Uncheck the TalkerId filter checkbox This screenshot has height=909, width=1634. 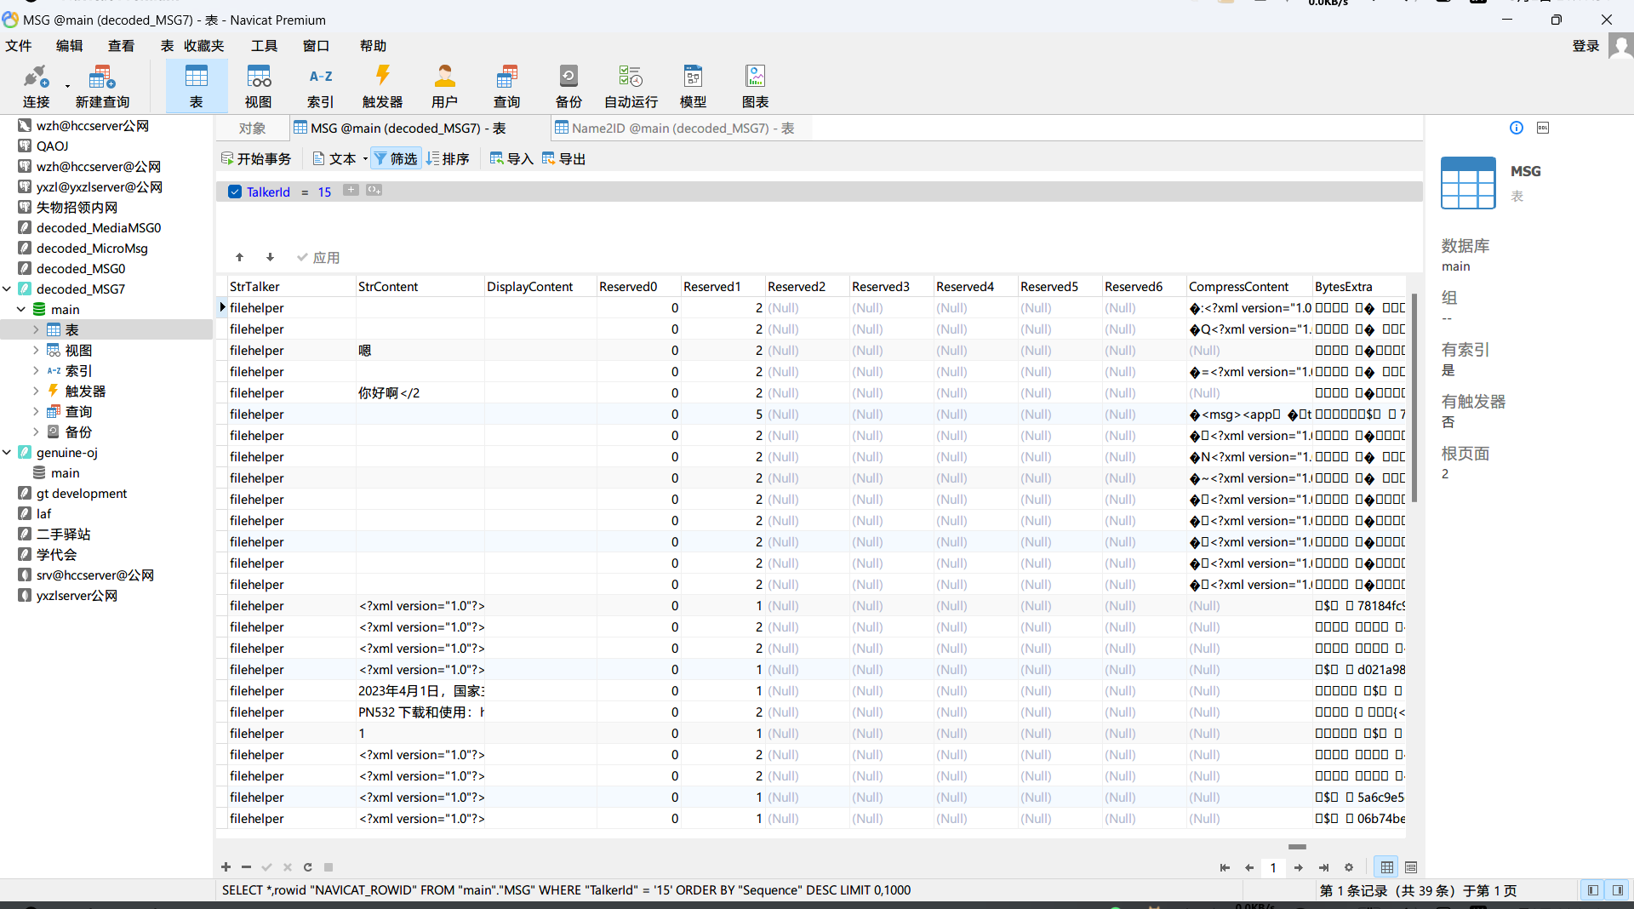coord(235,192)
